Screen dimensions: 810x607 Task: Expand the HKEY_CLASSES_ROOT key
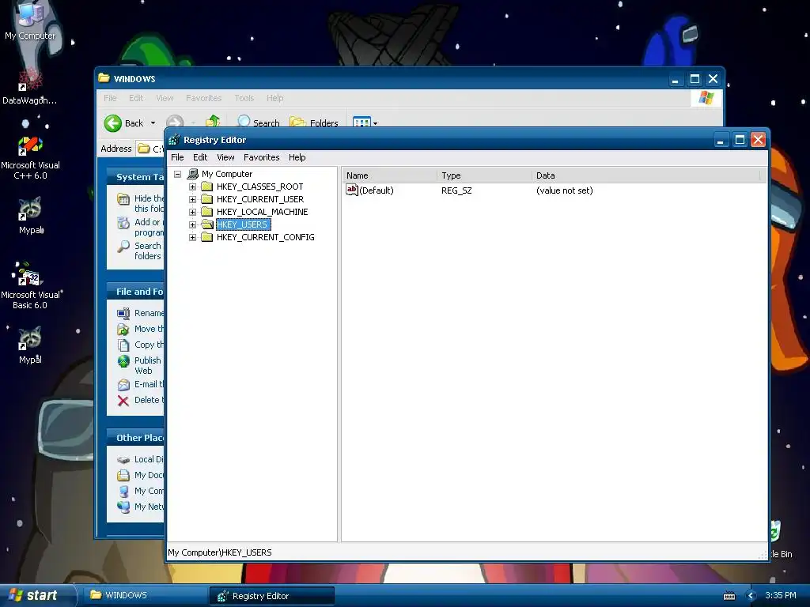click(x=193, y=187)
